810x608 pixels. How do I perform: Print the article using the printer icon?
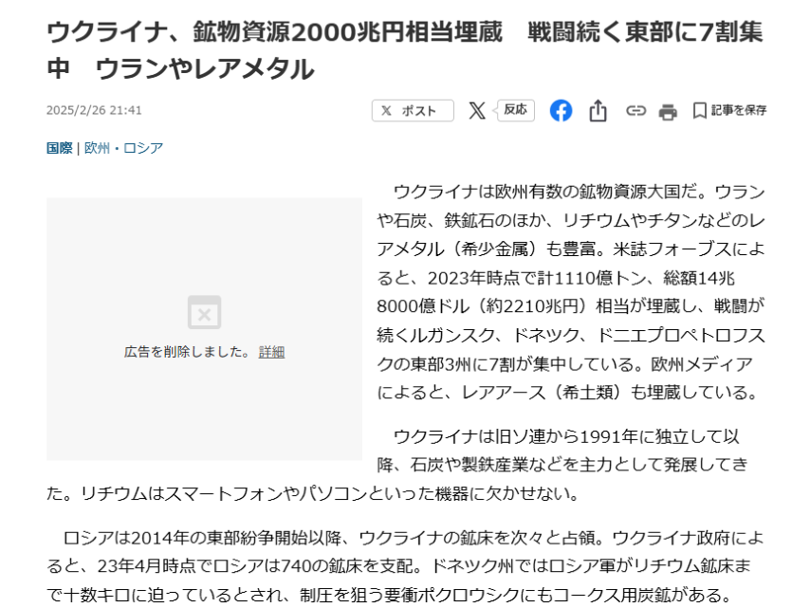pos(668,111)
